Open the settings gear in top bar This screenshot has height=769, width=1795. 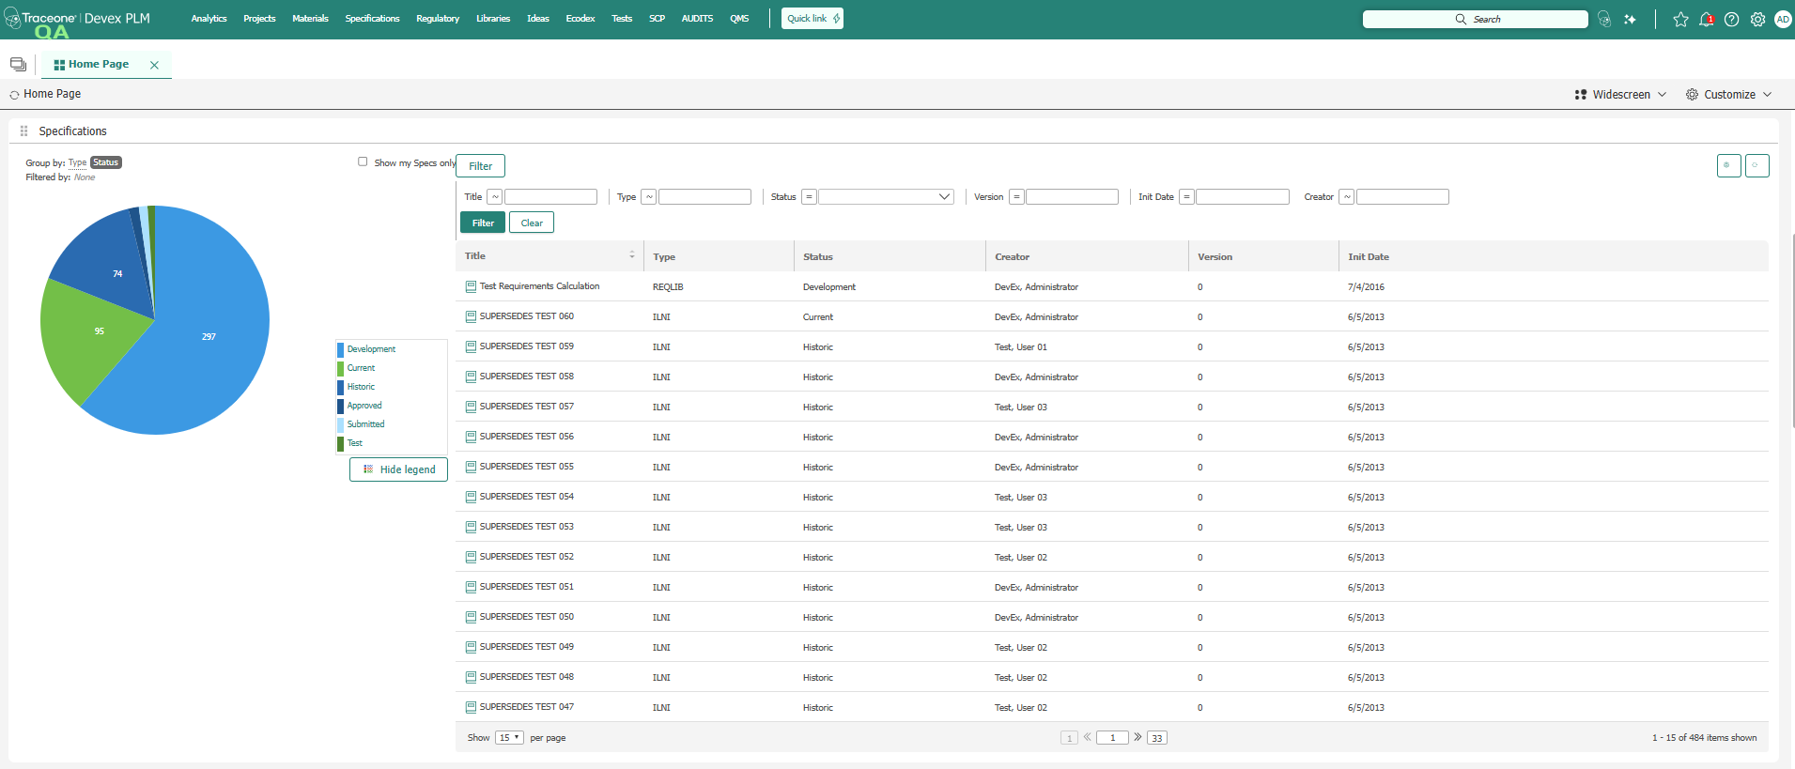point(1757,19)
